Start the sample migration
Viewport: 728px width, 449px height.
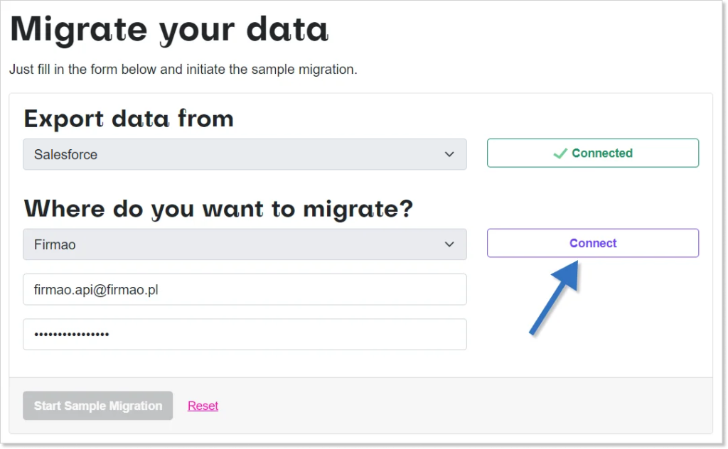click(x=98, y=406)
